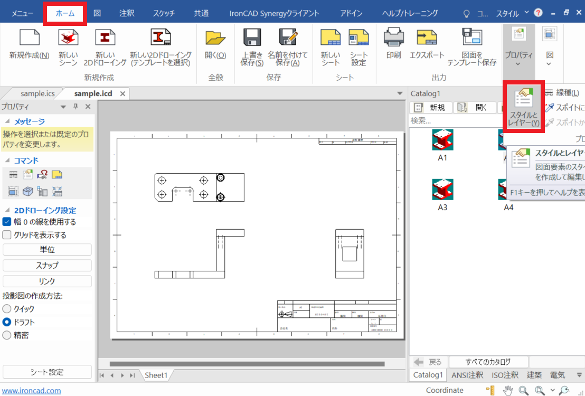Open a file with 開く folder icon
Image resolution: width=585 pixels, height=396 pixels.
pyautogui.click(x=215, y=37)
